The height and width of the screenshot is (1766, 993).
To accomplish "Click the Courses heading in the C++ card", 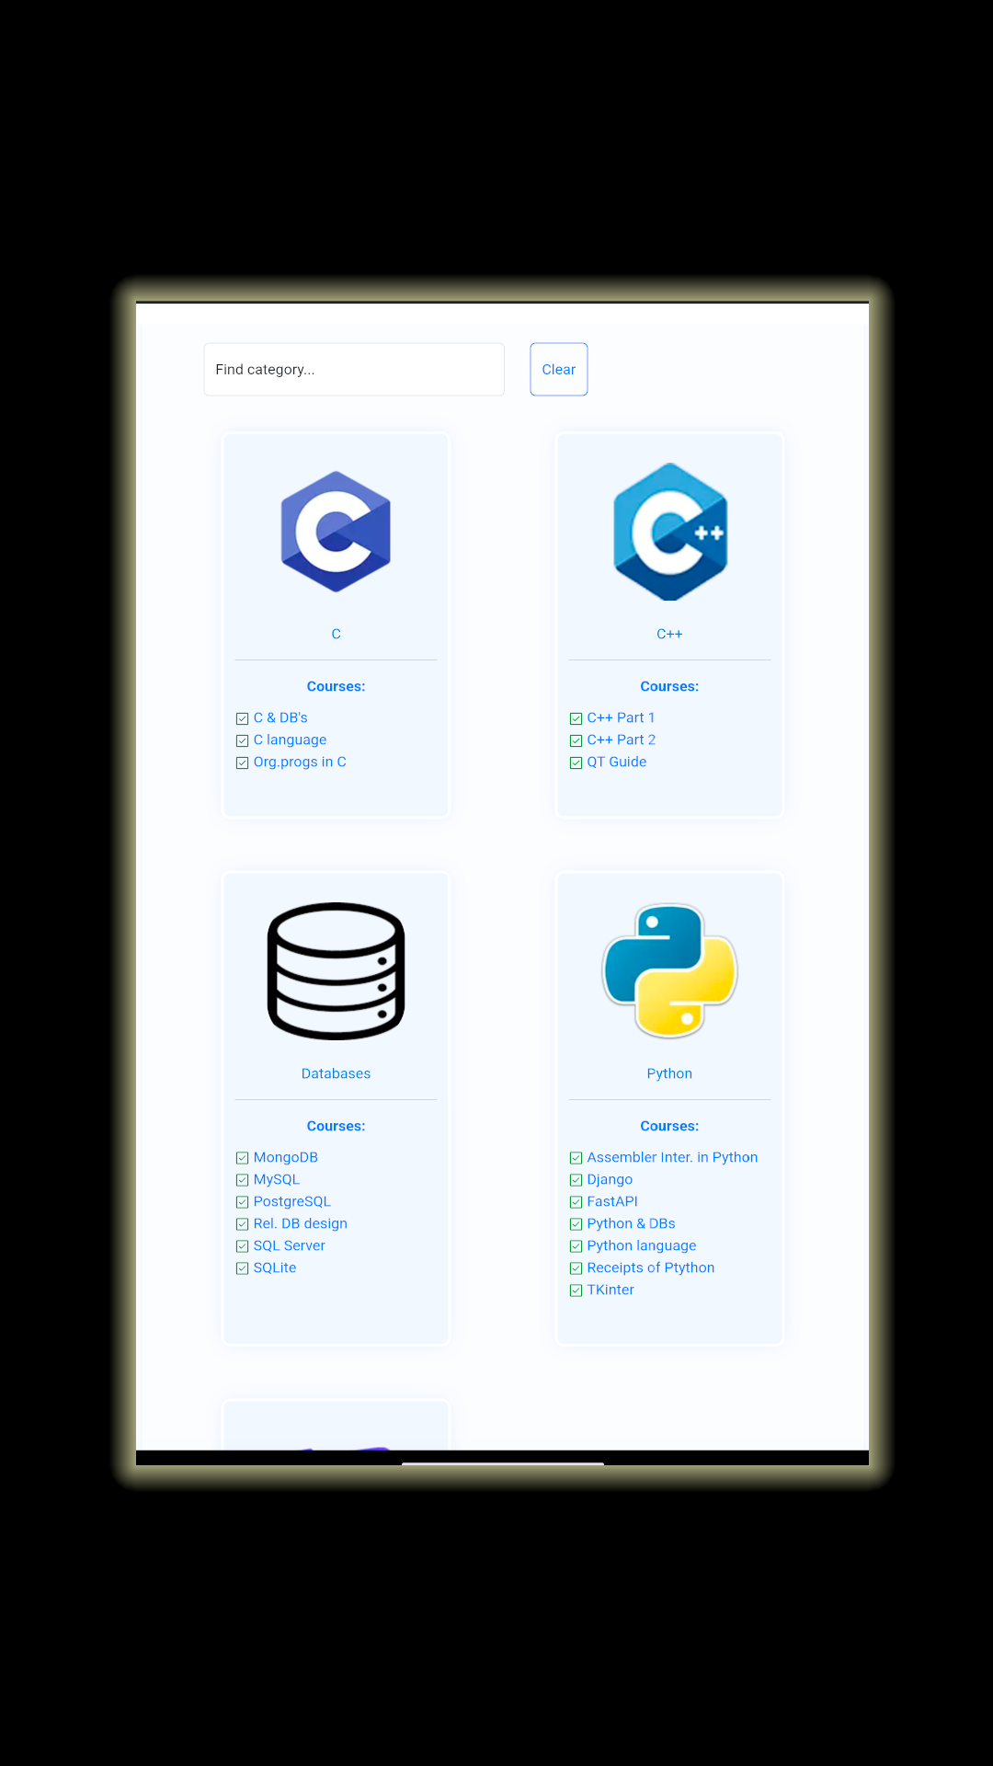I will point(669,686).
